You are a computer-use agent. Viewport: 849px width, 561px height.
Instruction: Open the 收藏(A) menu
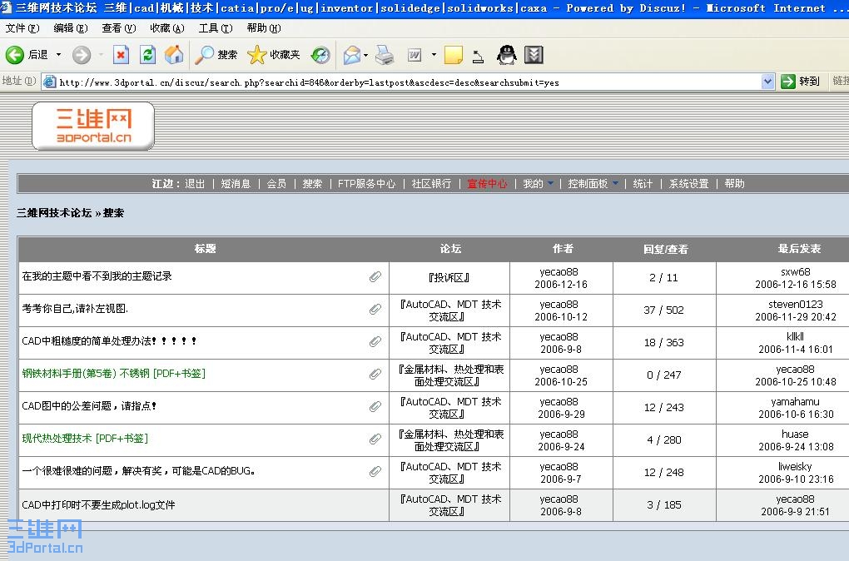coord(166,27)
